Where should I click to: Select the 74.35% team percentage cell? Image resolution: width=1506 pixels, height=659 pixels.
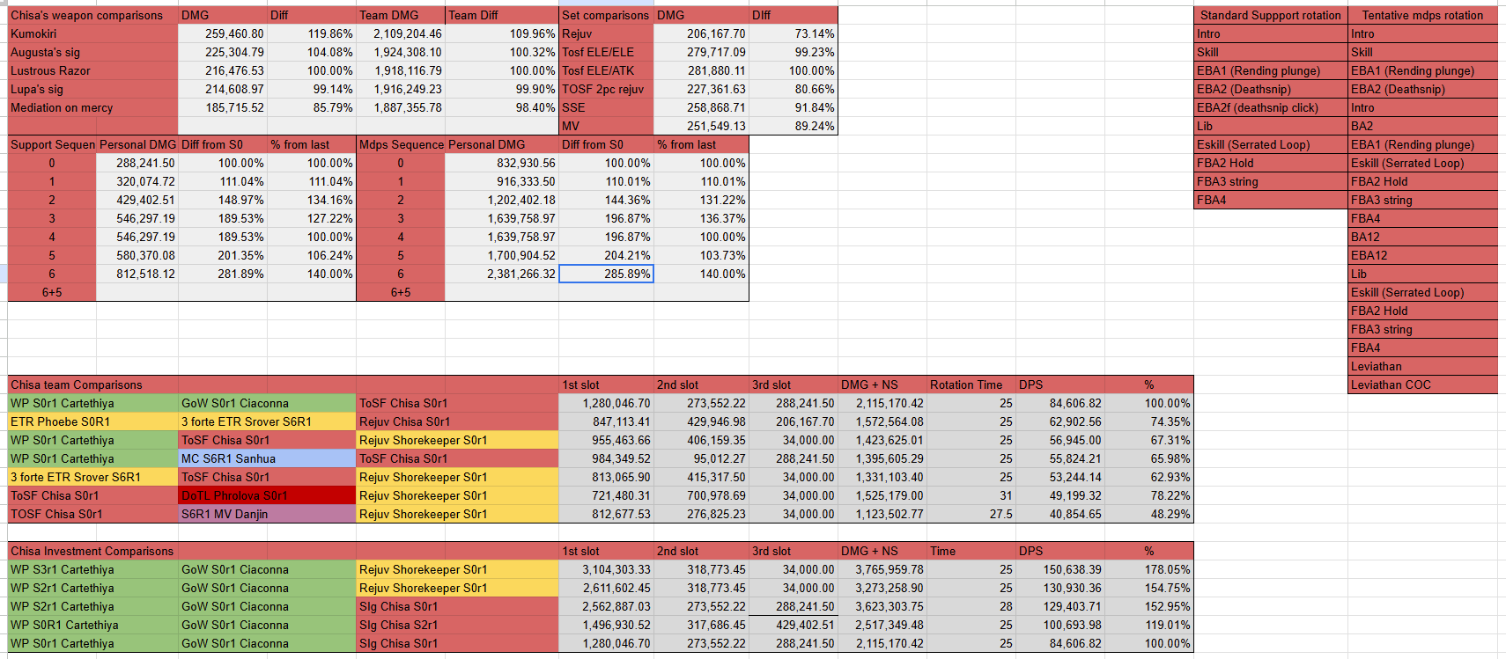tap(1149, 421)
